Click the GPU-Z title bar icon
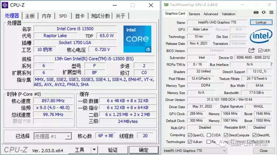Screen dimensions: 277x155 click(x=166, y=4)
